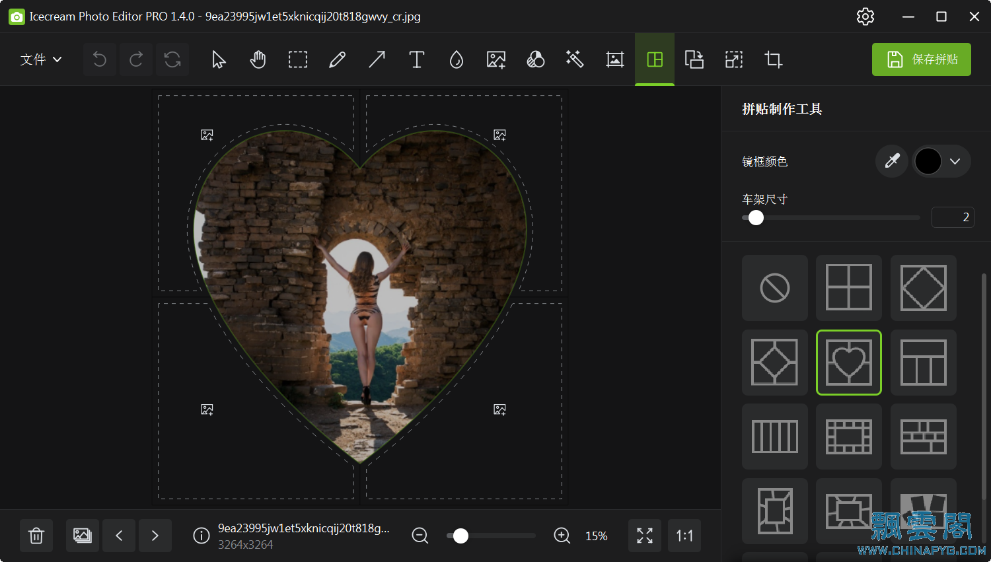Choose the four vertical strips layout

(x=775, y=437)
